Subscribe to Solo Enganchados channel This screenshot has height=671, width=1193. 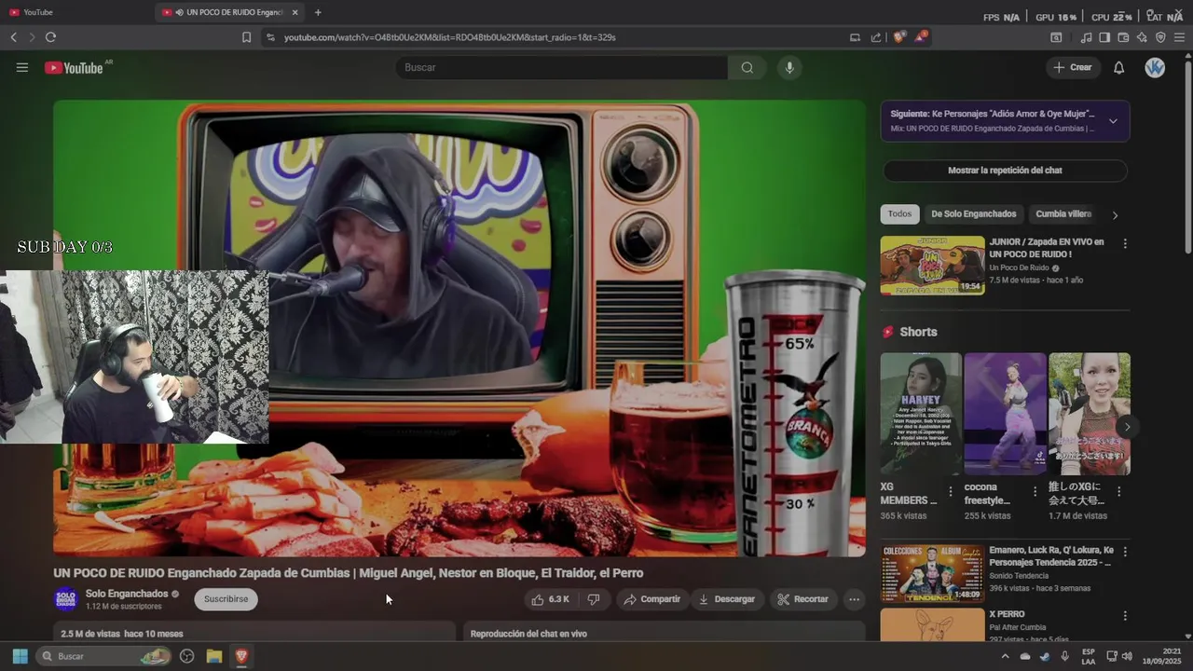pyautogui.click(x=226, y=599)
